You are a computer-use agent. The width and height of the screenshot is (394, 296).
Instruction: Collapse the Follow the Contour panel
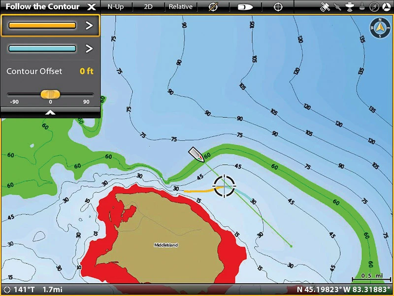(50, 112)
